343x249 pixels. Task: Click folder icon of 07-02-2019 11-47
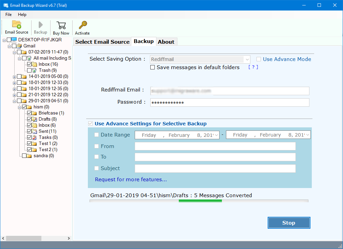24,52
